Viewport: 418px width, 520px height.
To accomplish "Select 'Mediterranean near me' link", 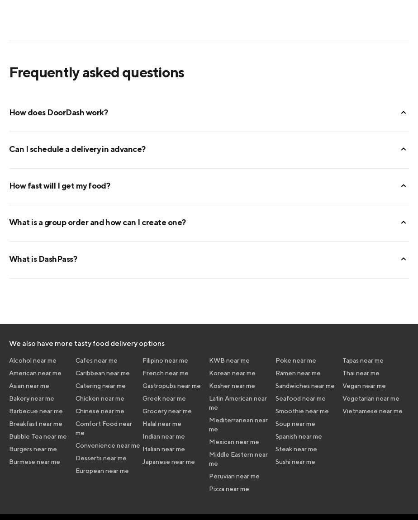I will coord(238,424).
